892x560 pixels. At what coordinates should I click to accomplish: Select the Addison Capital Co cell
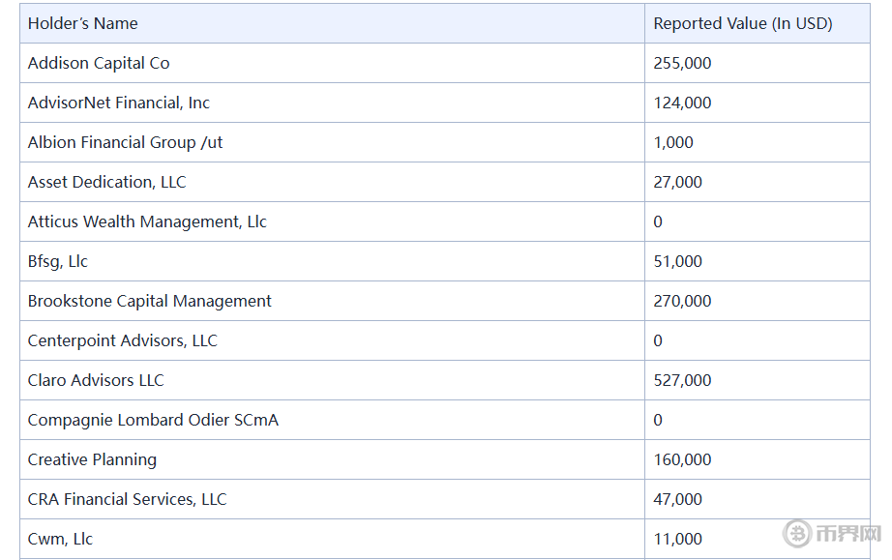99,63
